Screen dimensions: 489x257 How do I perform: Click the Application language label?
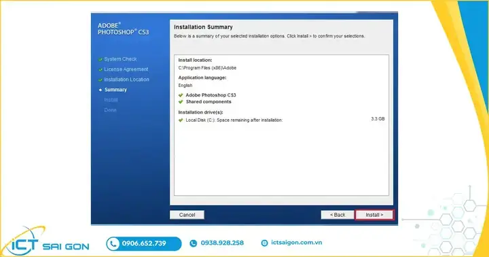pos(202,78)
